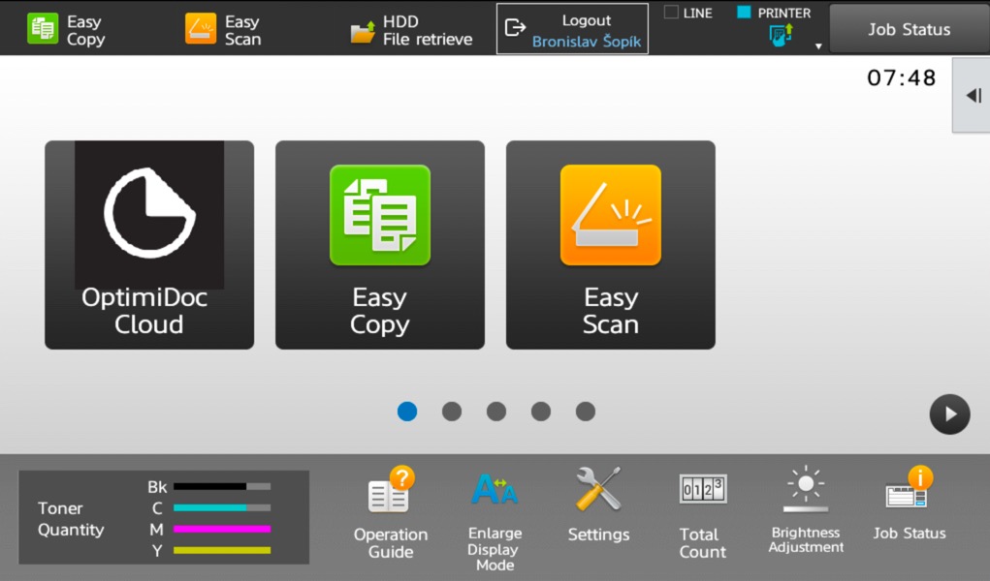Open the OptimiDoc Cloud app tile

point(149,245)
